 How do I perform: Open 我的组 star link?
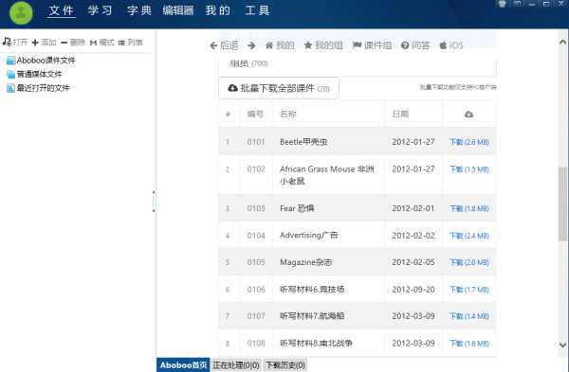pos(323,45)
